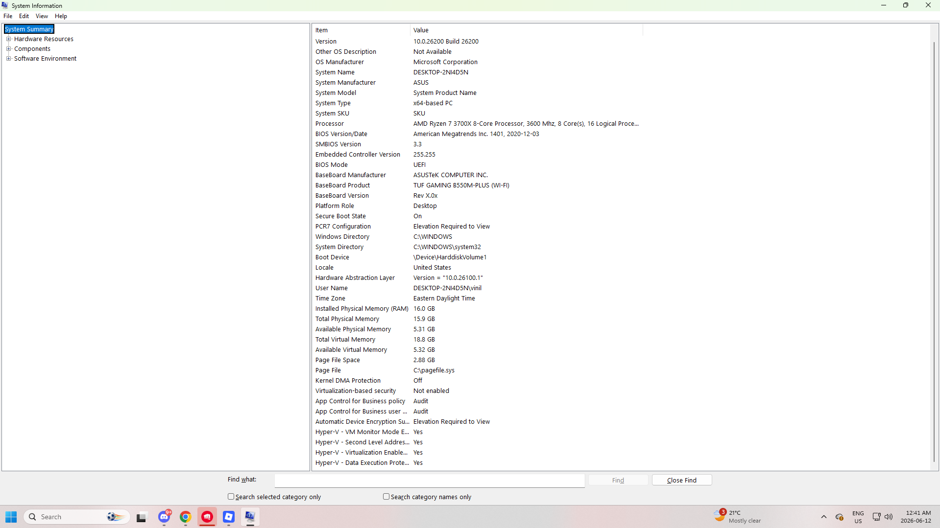This screenshot has height=528, width=940.
Task: Select the System Manufacturer row
Action: tap(477, 83)
